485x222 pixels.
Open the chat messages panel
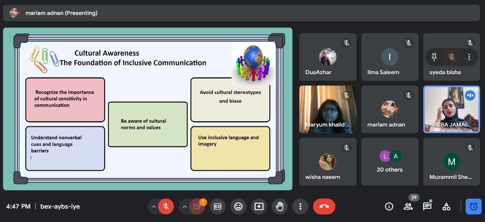tap(427, 206)
